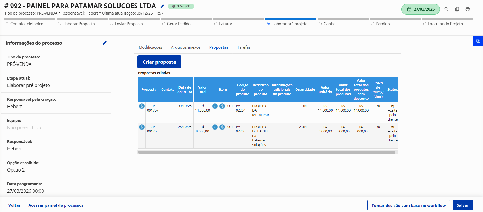Edit Informações do processo with pencil icon
The image size is (483, 212).
coord(105,43)
